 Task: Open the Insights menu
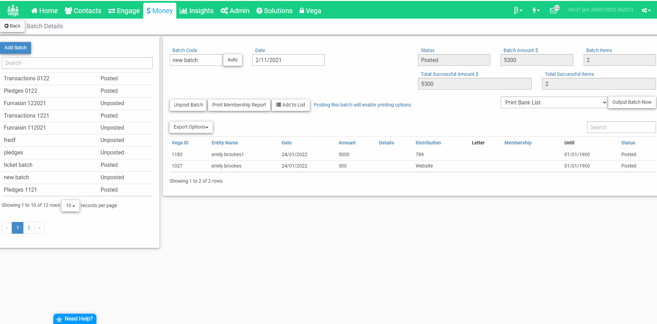click(x=197, y=11)
